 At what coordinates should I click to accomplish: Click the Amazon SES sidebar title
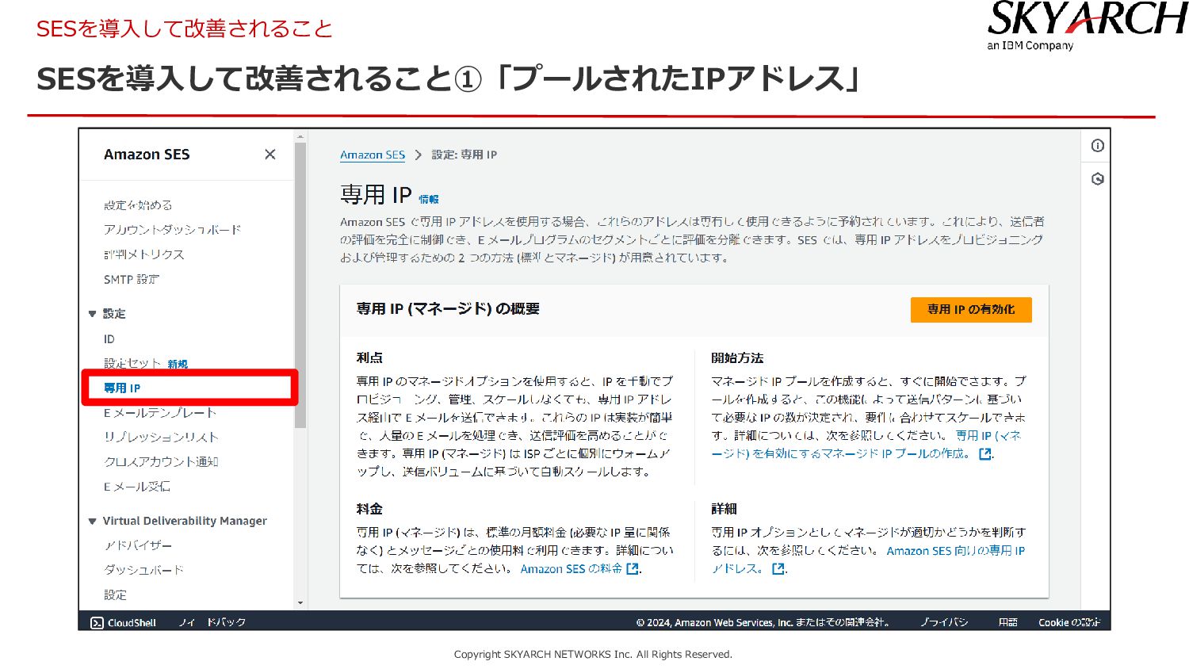coord(147,155)
